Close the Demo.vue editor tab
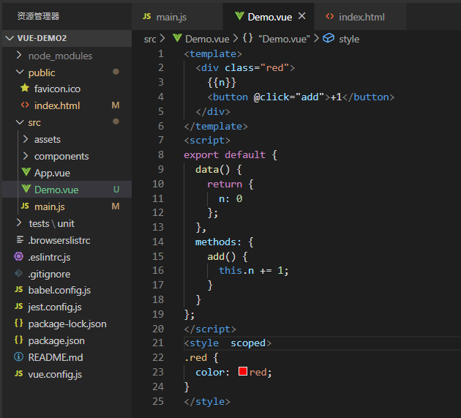This screenshot has height=418, width=461. pyautogui.click(x=302, y=16)
